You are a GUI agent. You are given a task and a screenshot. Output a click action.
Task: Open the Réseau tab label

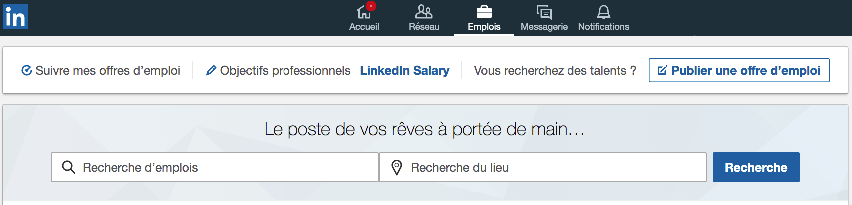(424, 27)
